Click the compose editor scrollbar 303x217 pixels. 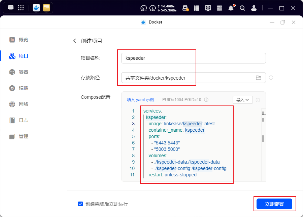coord(263,138)
